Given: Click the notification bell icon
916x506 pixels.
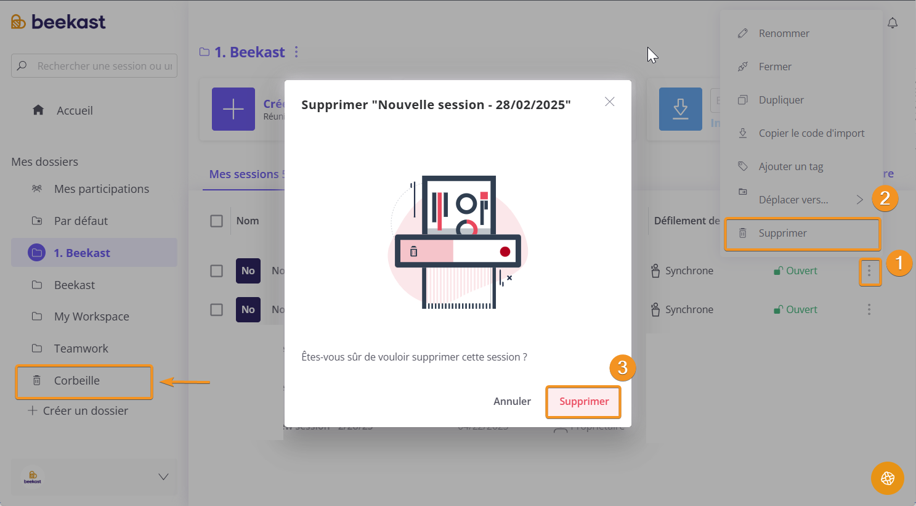Looking at the screenshot, I should 892,23.
